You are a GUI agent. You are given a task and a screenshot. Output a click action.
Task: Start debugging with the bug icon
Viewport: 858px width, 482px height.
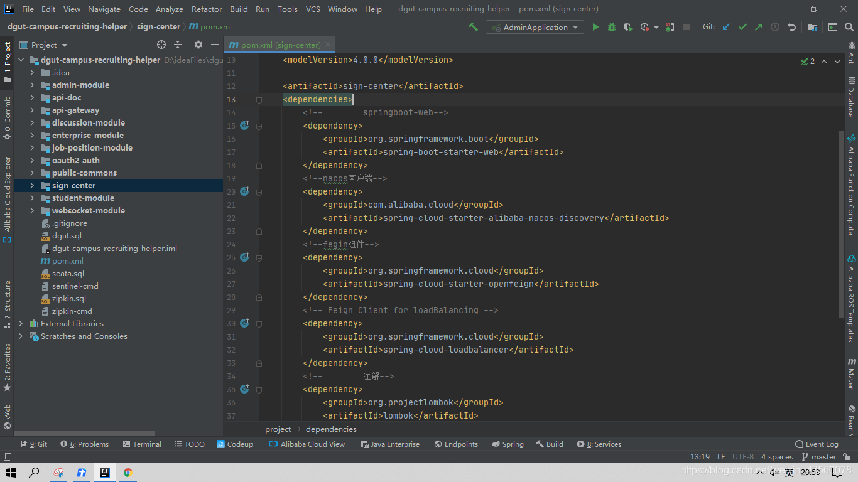click(612, 27)
